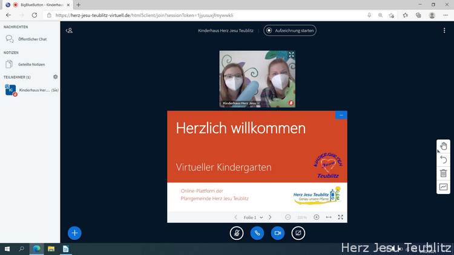Turn on multi-user whiteboard mode
This screenshot has height=255, width=454.
443,187
